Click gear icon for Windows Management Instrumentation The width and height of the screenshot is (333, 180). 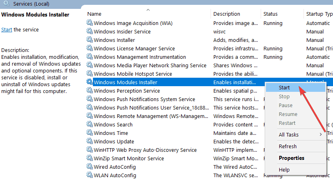tap(90, 56)
